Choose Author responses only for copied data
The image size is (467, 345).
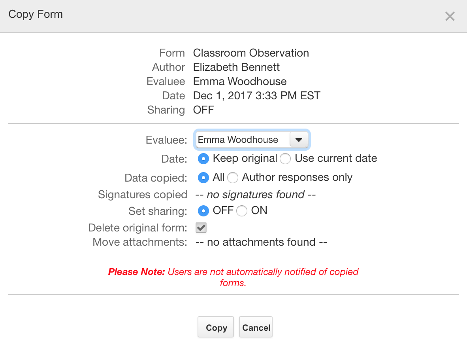[233, 178]
